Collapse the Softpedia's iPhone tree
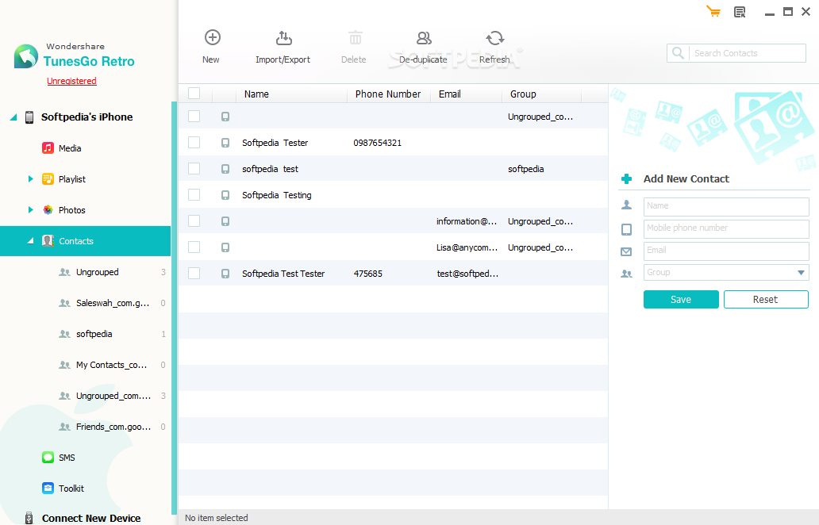The height and width of the screenshot is (525, 819). click(x=13, y=117)
